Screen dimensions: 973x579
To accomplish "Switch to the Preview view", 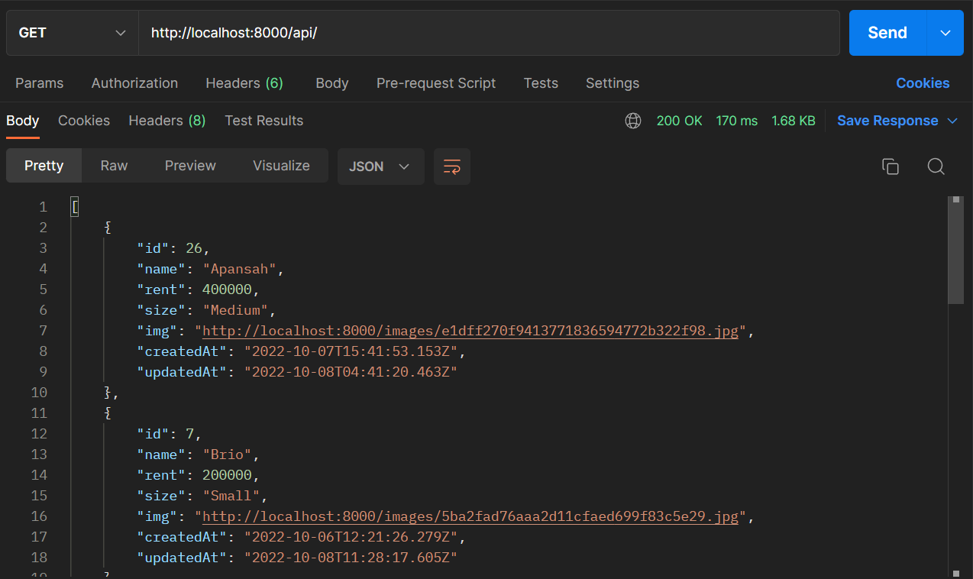I will (189, 165).
